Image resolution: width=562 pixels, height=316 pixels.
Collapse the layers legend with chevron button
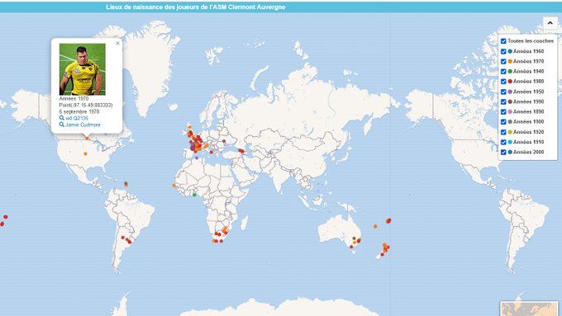[550, 23]
